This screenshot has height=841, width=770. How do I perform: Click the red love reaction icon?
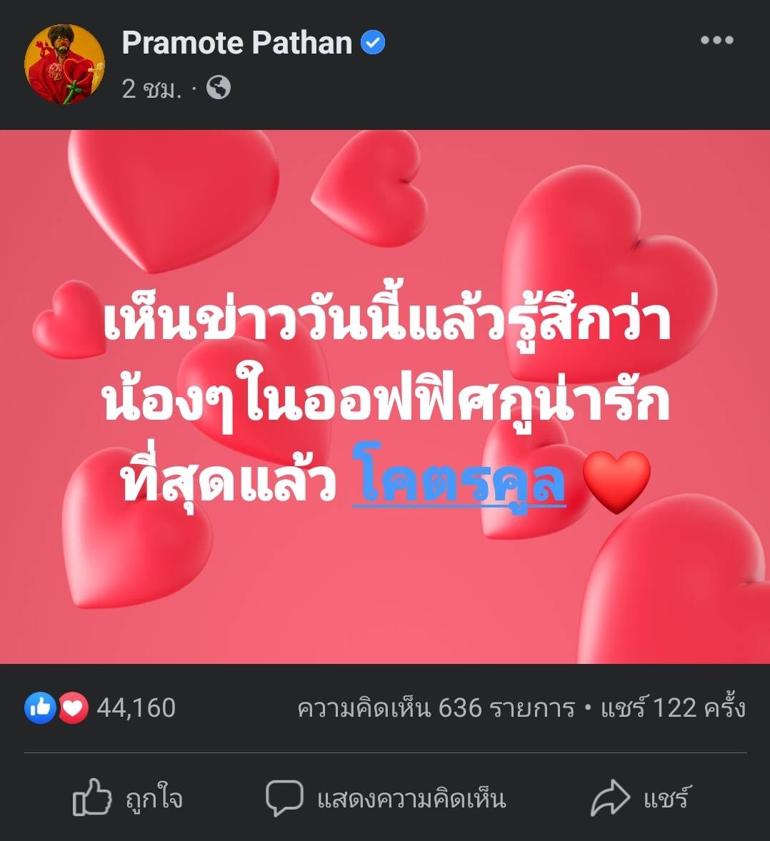[x=73, y=708]
